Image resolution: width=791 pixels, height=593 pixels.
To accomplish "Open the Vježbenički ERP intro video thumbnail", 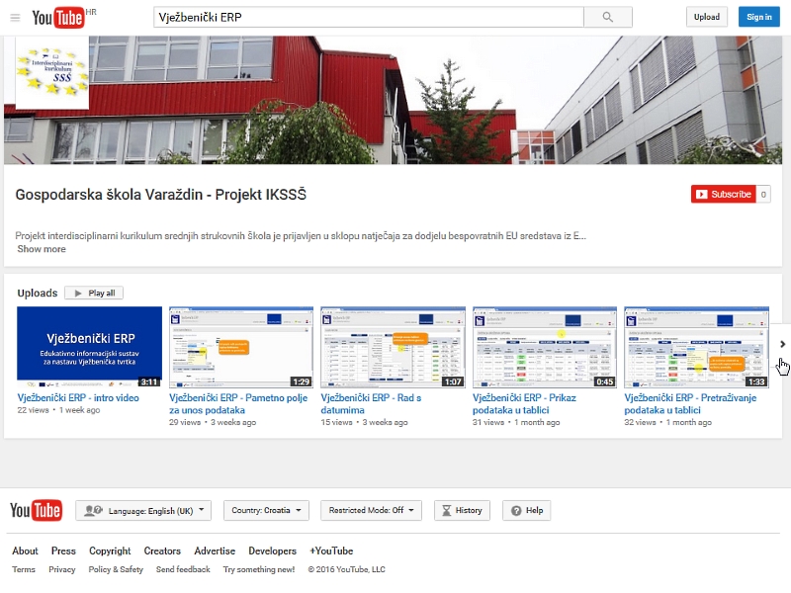I will pyautogui.click(x=89, y=347).
